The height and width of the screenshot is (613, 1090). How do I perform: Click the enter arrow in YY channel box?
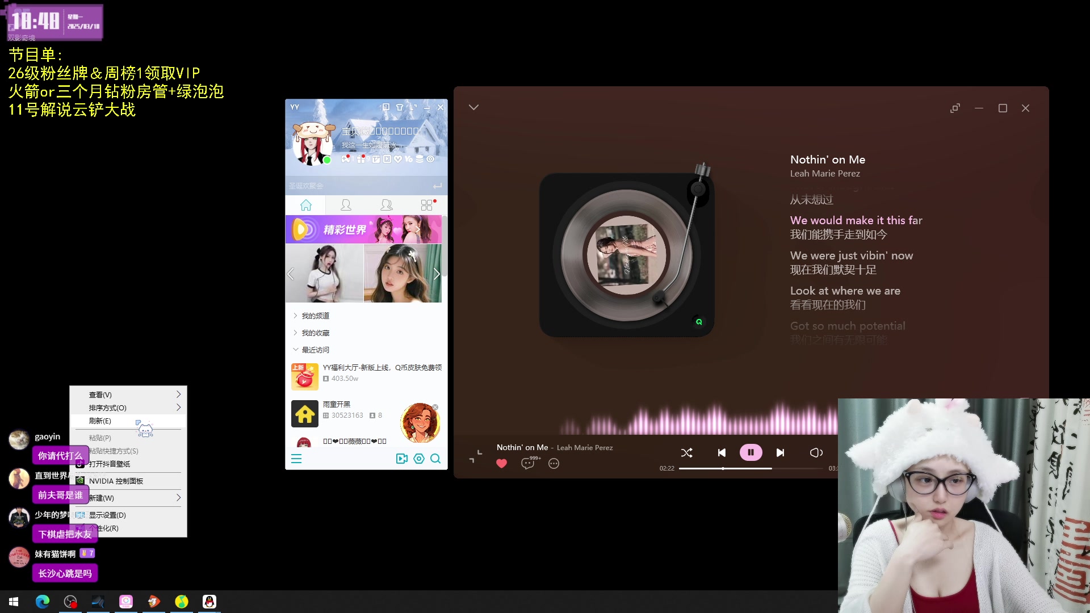(x=437, y=186)
